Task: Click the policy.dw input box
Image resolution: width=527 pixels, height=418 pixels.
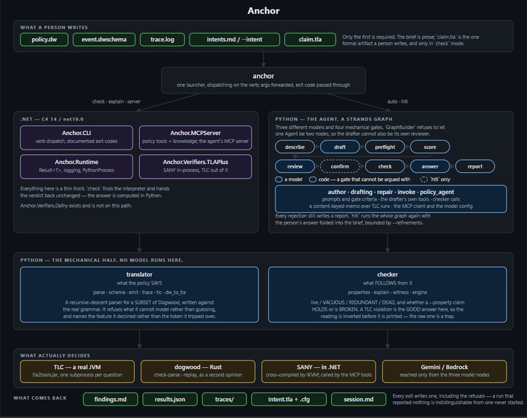Action: [x=44, y=39]
